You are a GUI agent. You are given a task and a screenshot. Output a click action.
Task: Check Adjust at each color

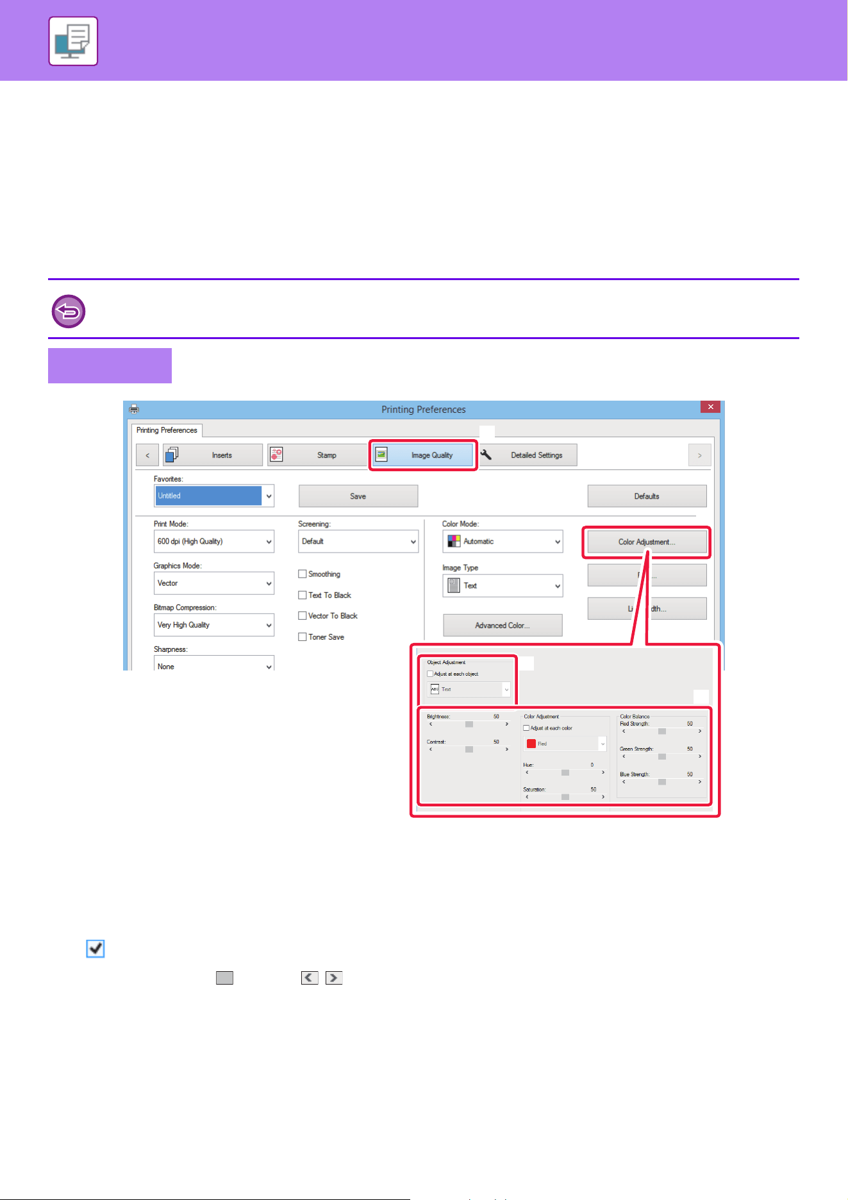pyautogui.click(x=526, y=728)
